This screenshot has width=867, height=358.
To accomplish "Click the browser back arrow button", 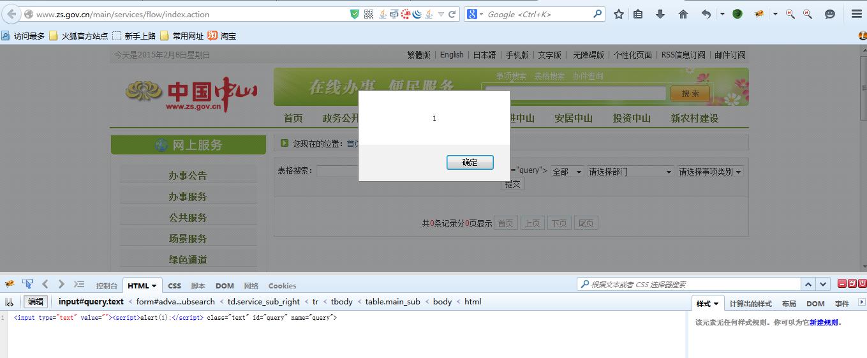I will point(11,14).
